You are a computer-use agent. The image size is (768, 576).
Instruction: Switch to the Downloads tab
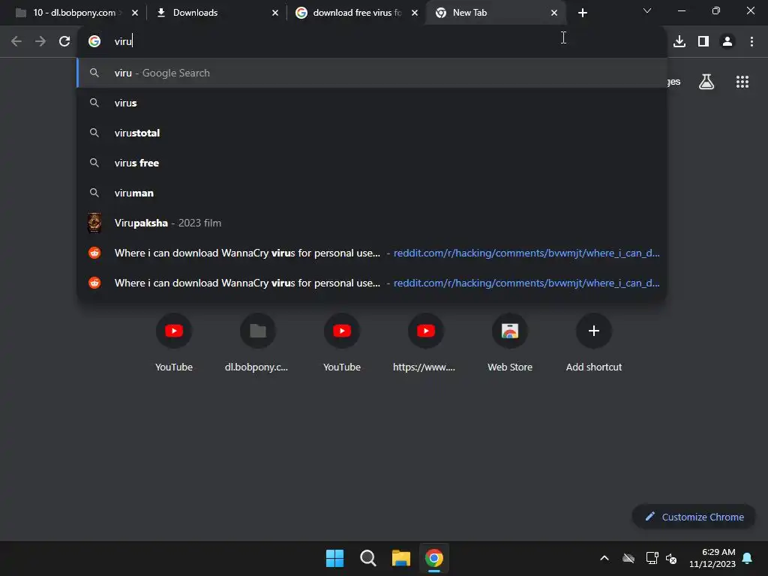[215, 13]
